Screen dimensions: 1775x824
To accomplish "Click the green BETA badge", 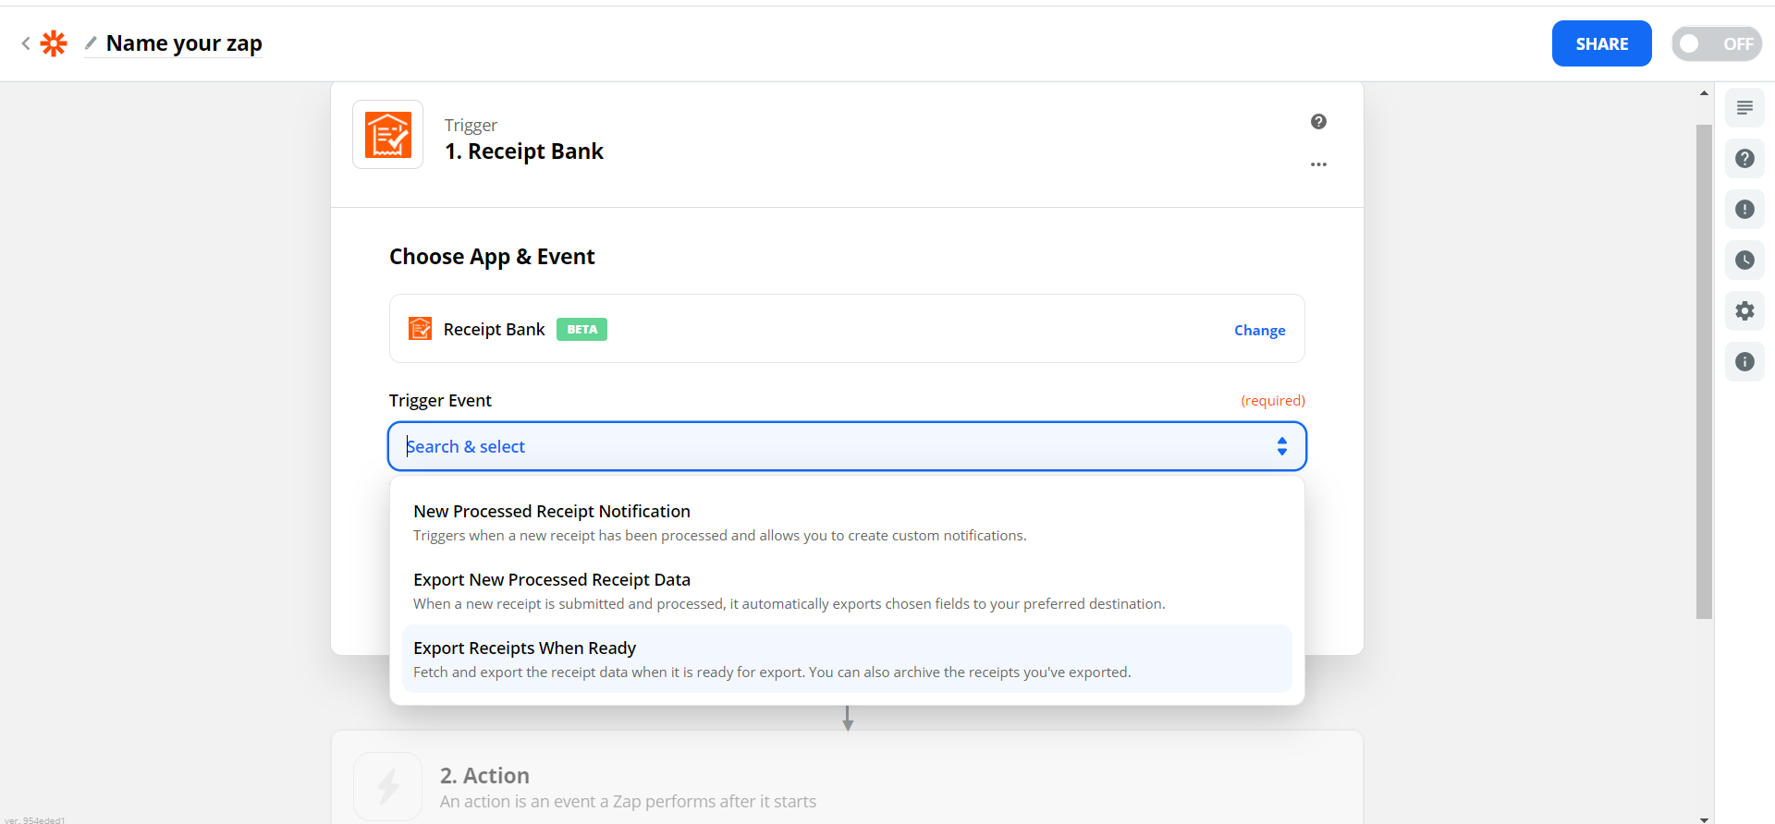I will click(581, 330).
